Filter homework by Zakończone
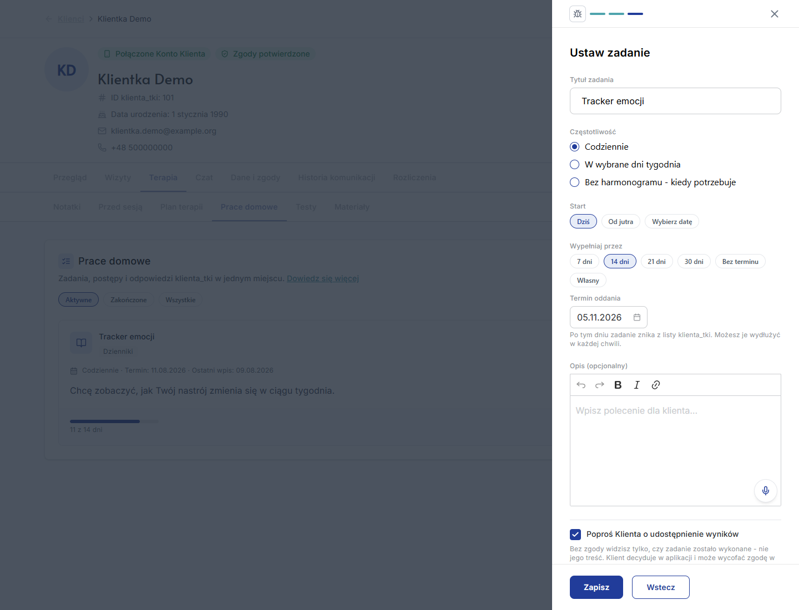Viewport: 799px width, 610px height. [x=129, y=299]
